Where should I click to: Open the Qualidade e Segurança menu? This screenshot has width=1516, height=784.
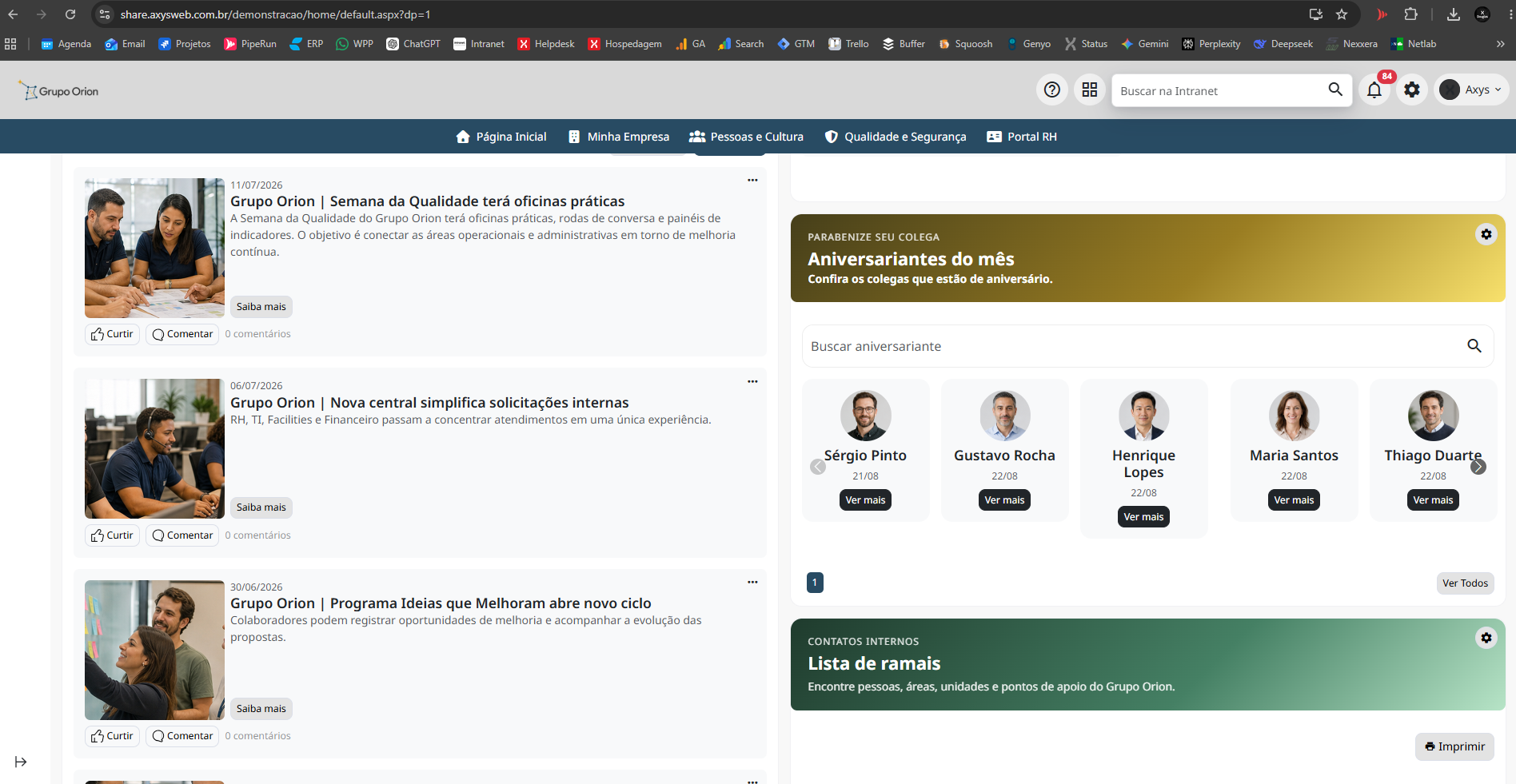[x=896, y=137]
